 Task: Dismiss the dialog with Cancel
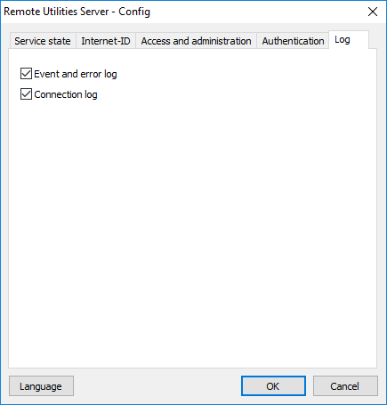[x=345, y=386]
